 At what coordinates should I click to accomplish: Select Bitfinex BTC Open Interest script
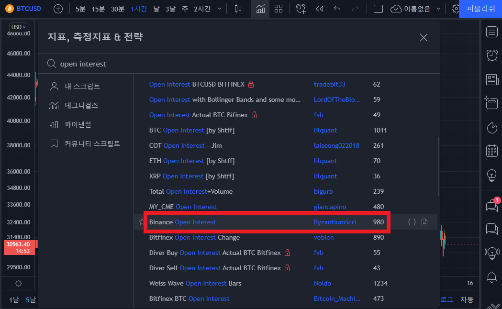[189, 299]
